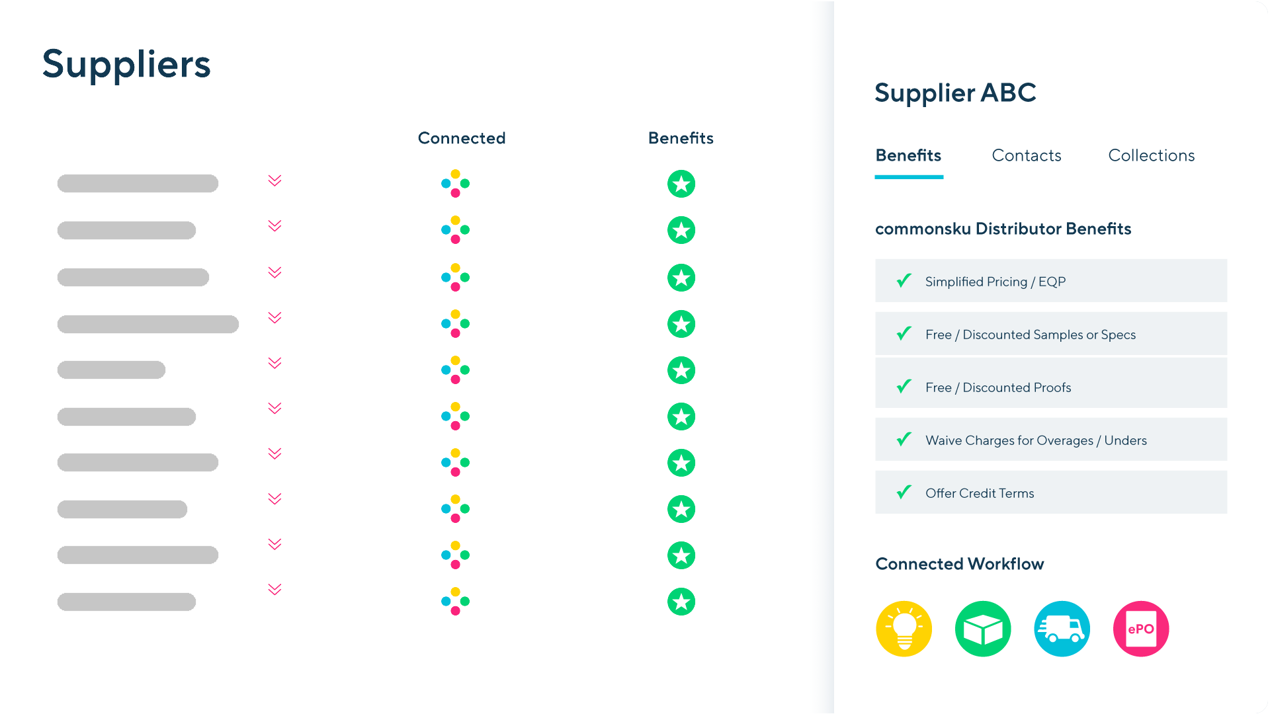Expand the last supplier row chevron
Screen dimensions: 1270x714
pos(275,588)
